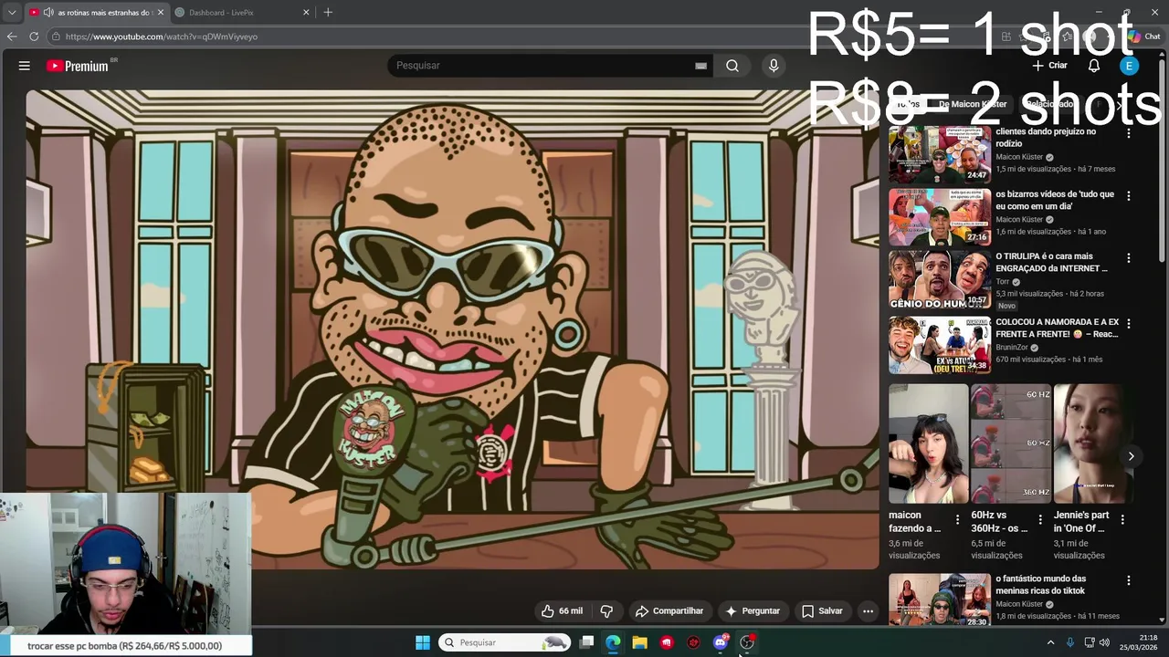
Task: Open the 28:30 meninas ricas thumbnail
Action: [940, 600]
